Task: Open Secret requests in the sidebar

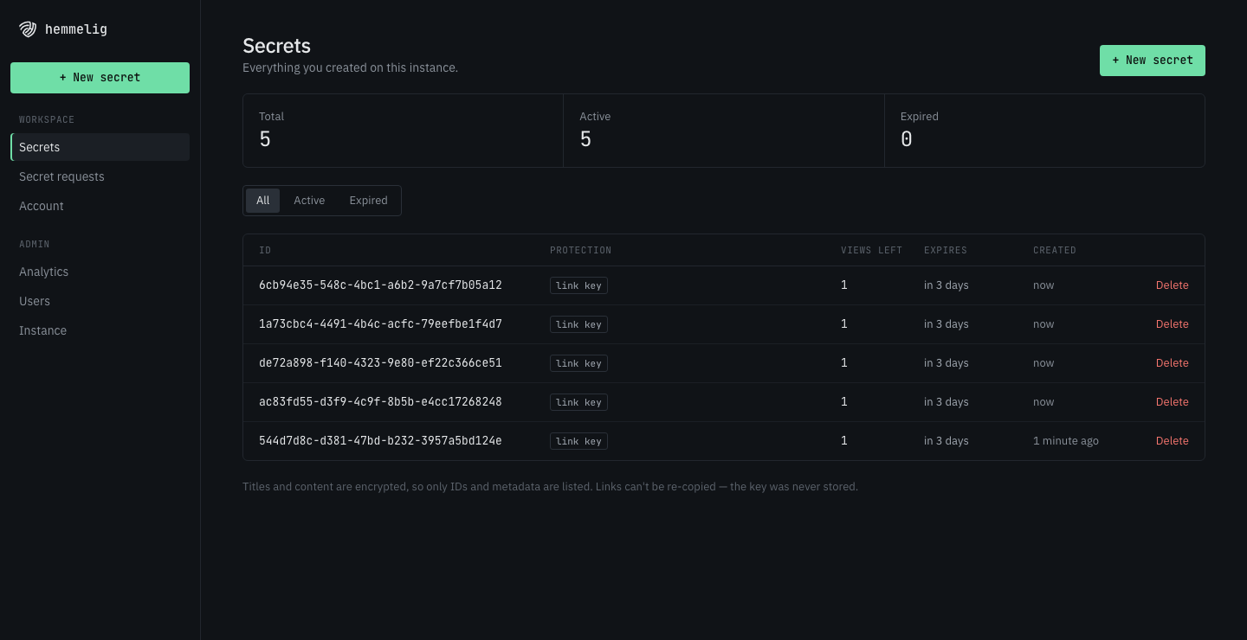Action: coord(100,176)
